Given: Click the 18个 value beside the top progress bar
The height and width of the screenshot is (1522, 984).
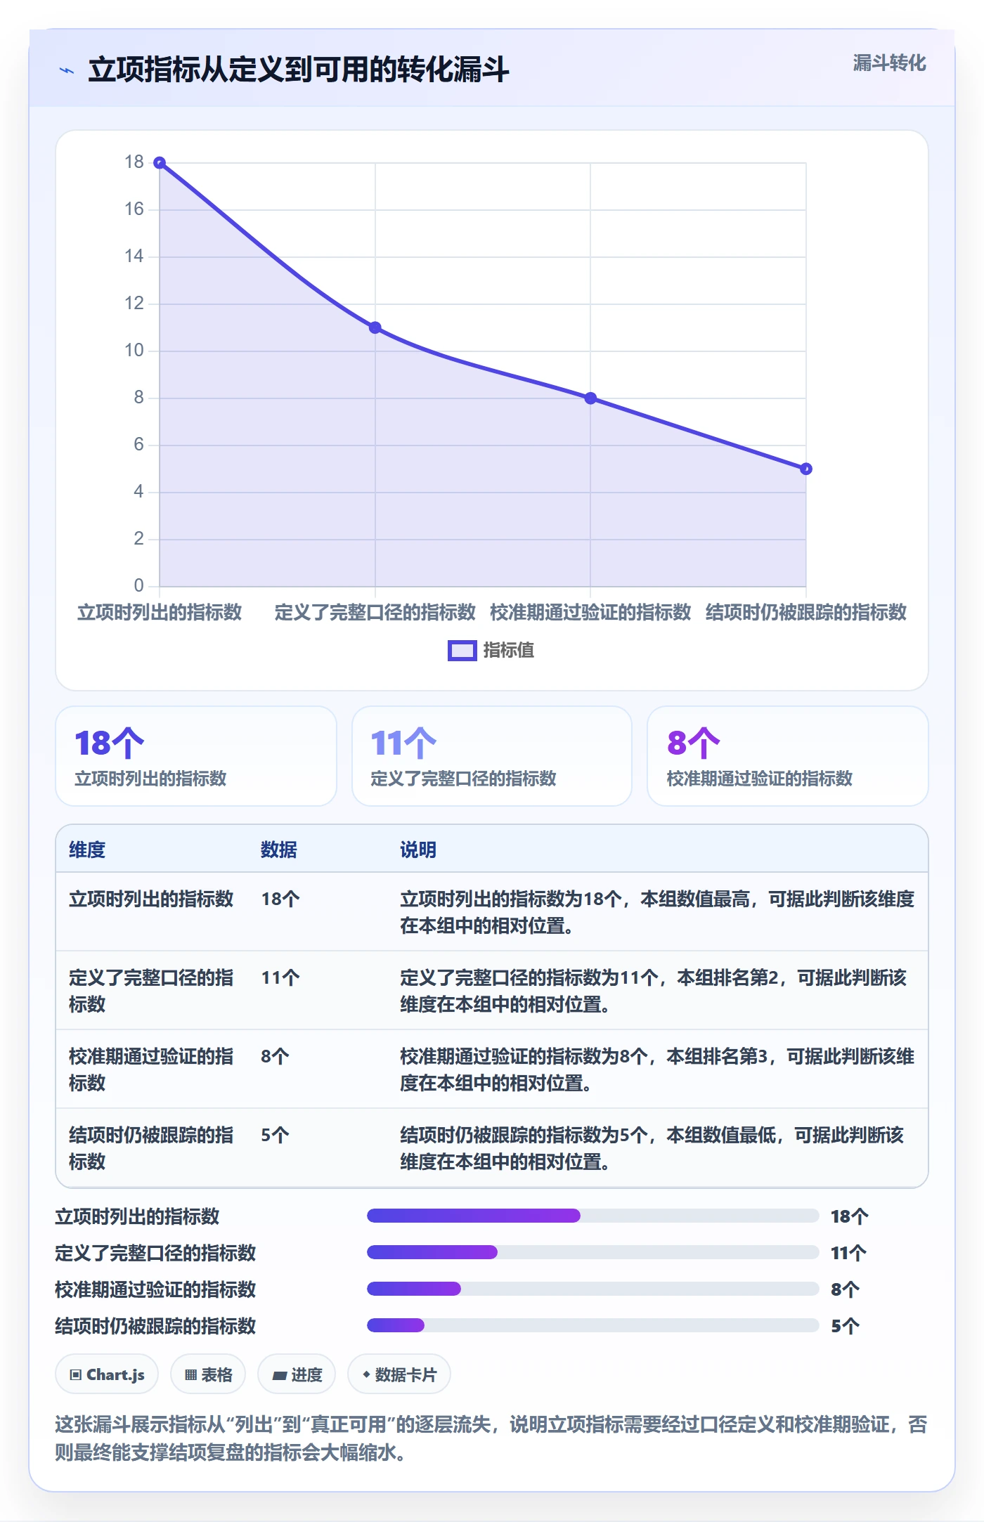Looking at the screenshot, I should 850,1216.
